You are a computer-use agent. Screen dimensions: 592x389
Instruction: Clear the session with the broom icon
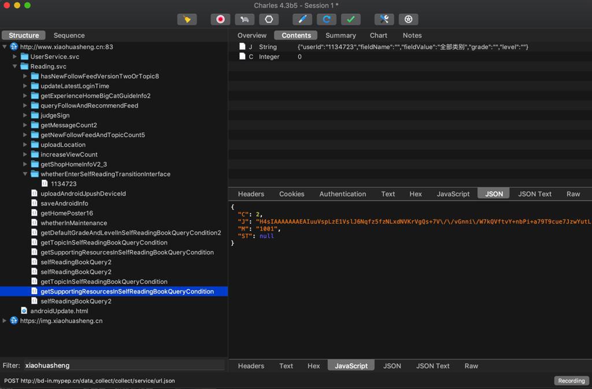click(x=187, y=19)
